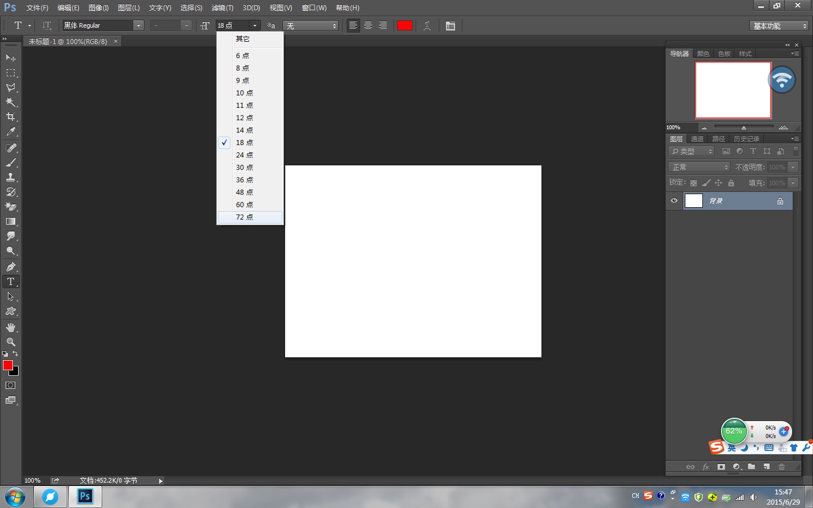Open the Windows Start menu
The height and width of the screenshot is (508, 813).
pos(15,497)
